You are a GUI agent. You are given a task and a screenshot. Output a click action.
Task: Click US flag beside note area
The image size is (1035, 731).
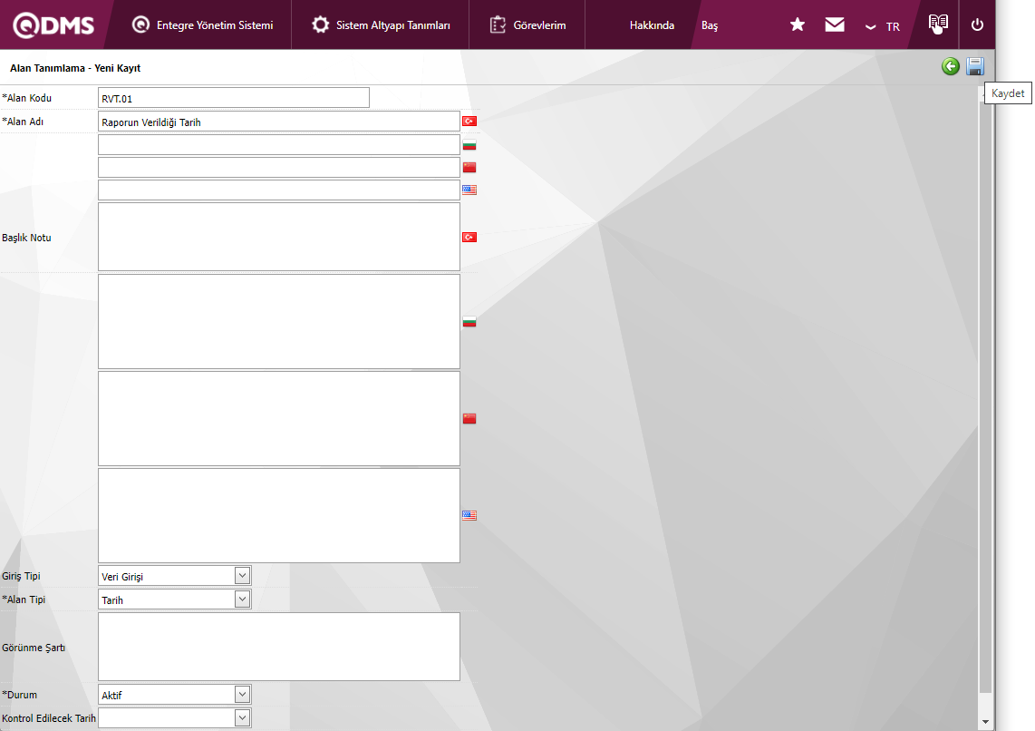[x=469, y=515]
